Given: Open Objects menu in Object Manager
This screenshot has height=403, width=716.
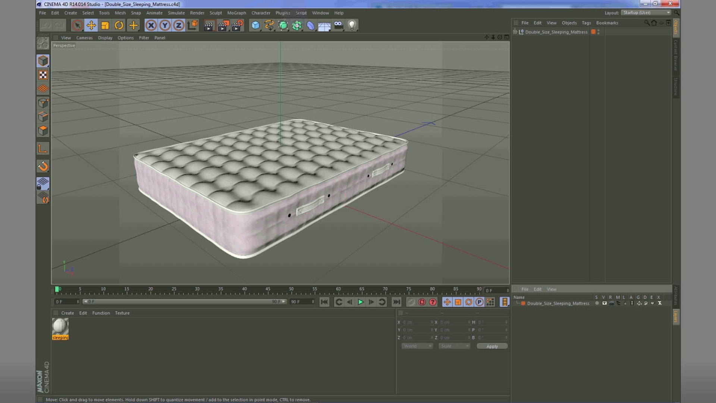Looking at the screenshot, I should coord(569,23).
